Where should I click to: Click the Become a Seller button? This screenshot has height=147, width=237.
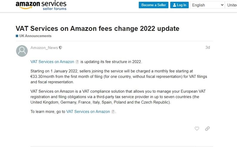coord(154,5)
